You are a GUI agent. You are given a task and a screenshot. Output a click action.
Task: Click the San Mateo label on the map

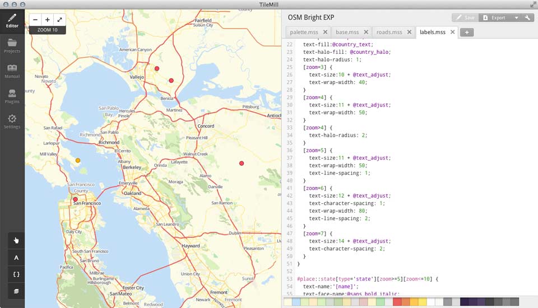coord(121,293)
